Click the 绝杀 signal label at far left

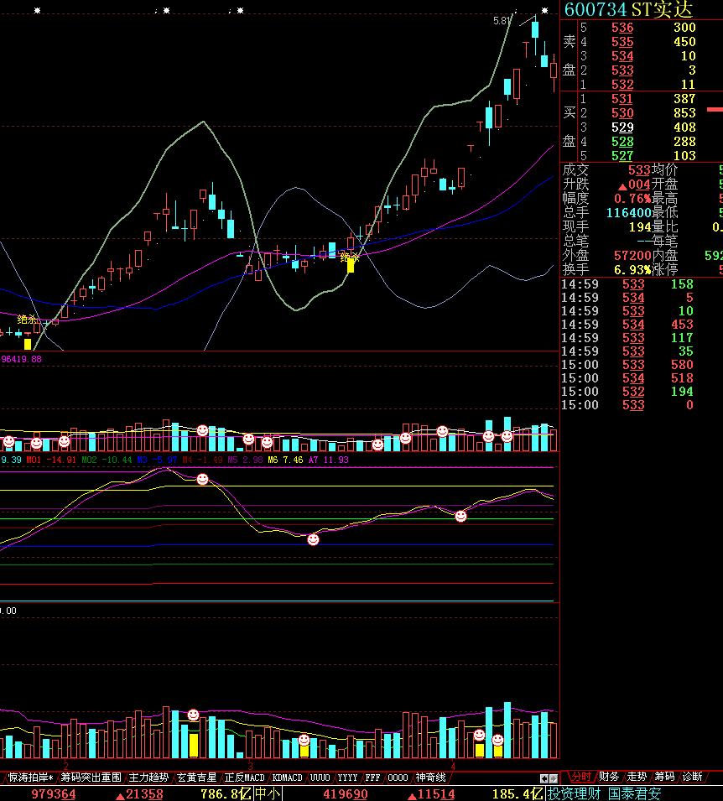click(x=28, y=320)
